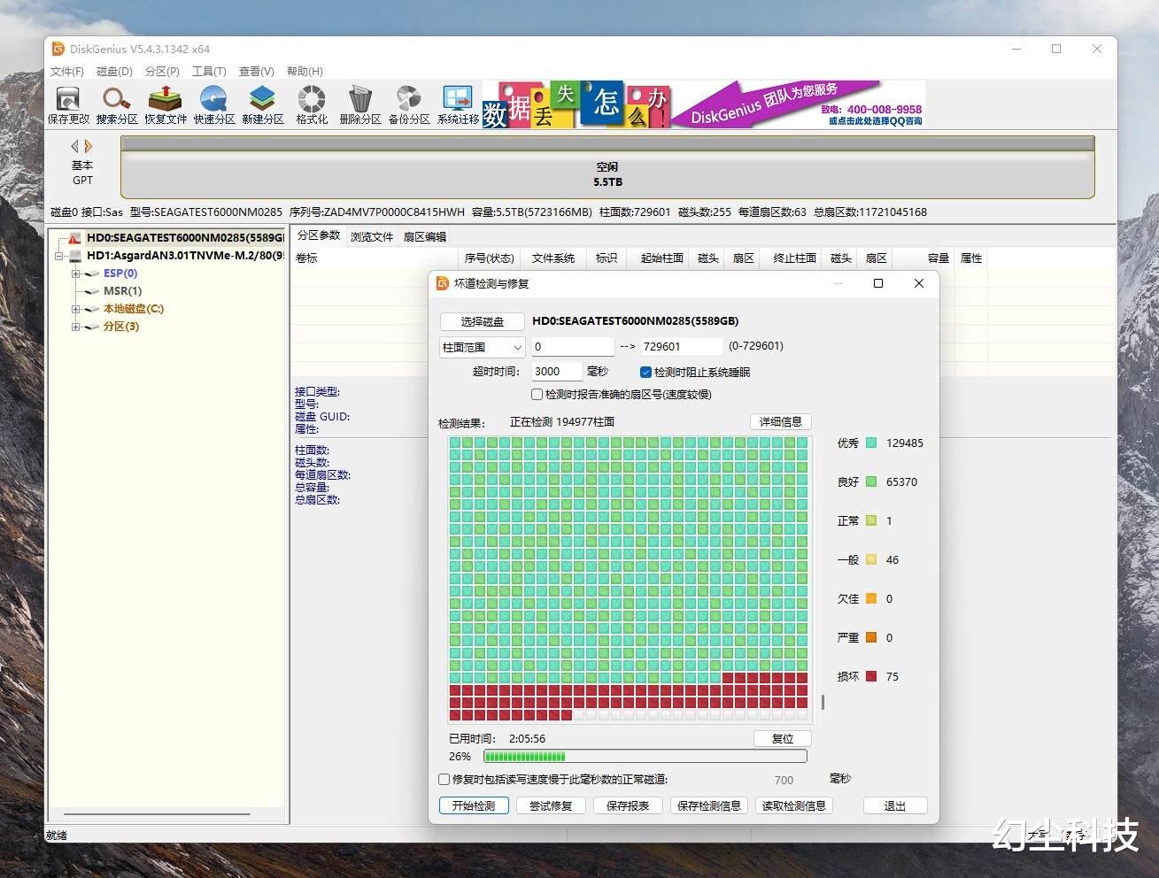Click the 搜索分区 (Search Partitions) magnifier icon
This screenshot has height=878, width=1159.
pos(117,104)
